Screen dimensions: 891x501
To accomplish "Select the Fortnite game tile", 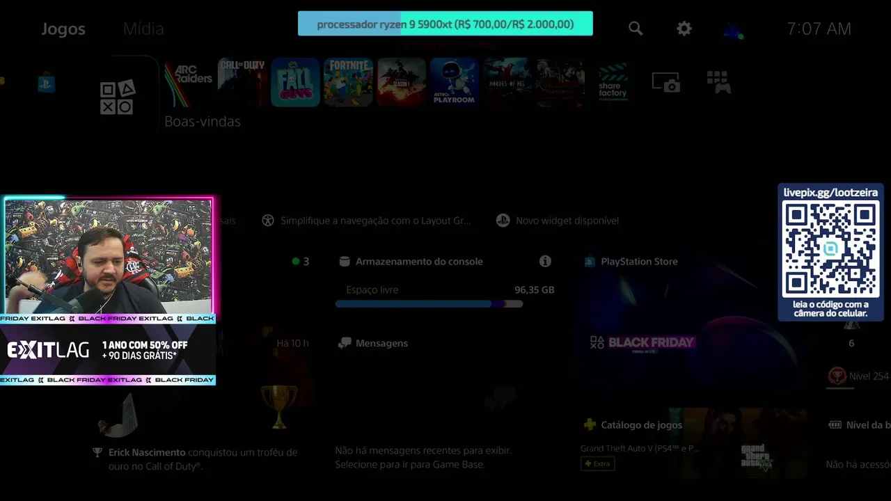I will tap(348, 82).
